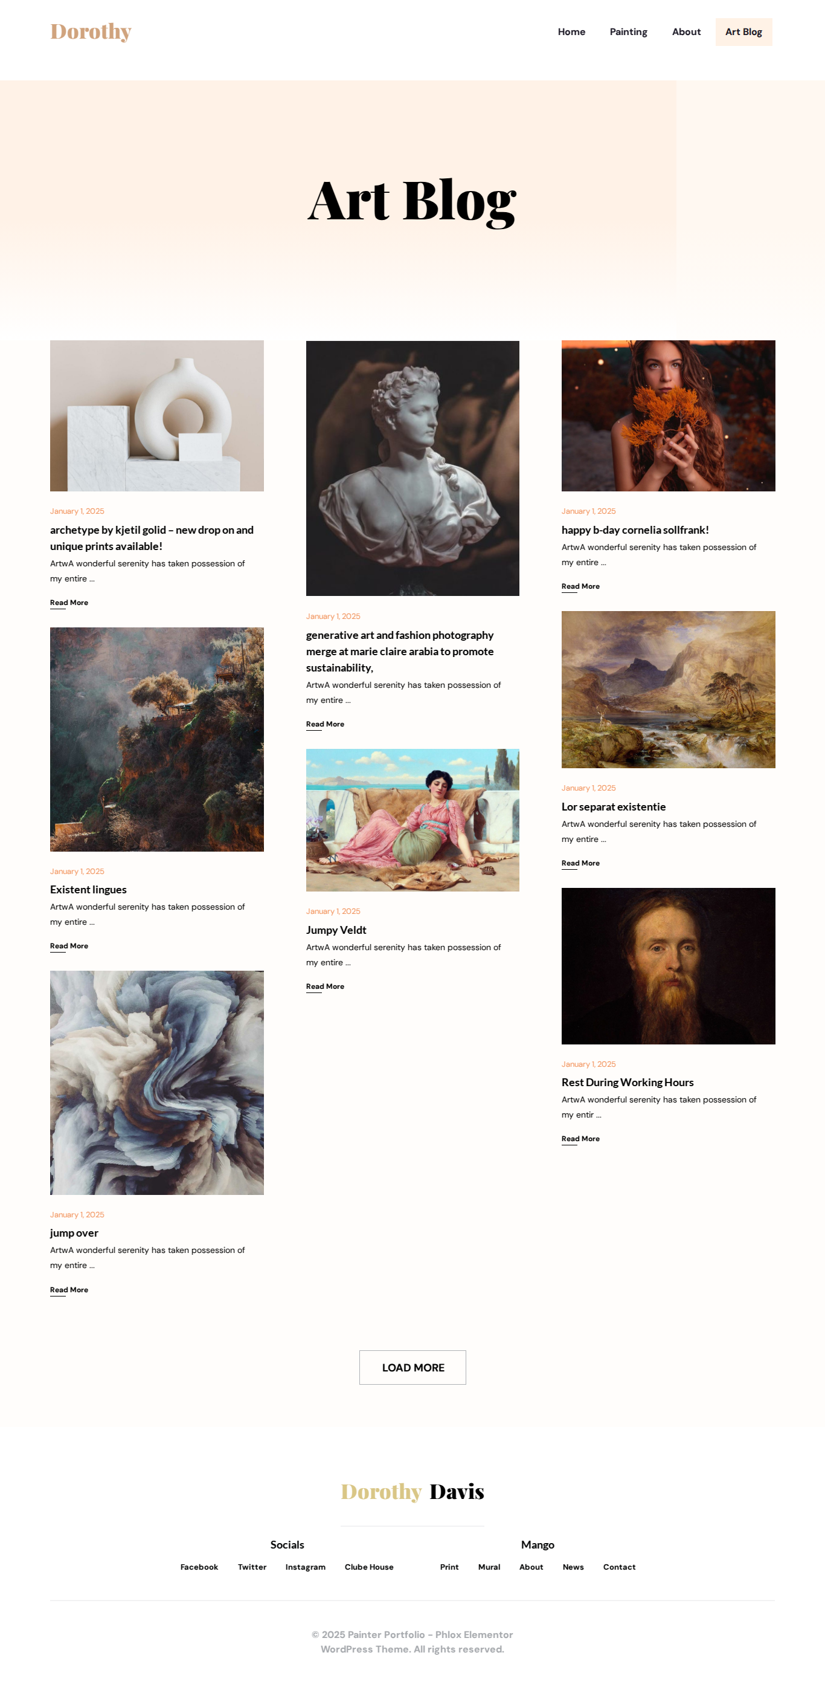Open the Instagram footer link
This screenshot has width=825, height=1693.
(x=305, y=1567)
